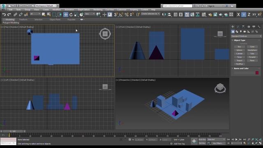Image resolution: width=263 pixels, height=148 pixels.
Task: Constrain to the X axis
Action: tap(238, 15)
